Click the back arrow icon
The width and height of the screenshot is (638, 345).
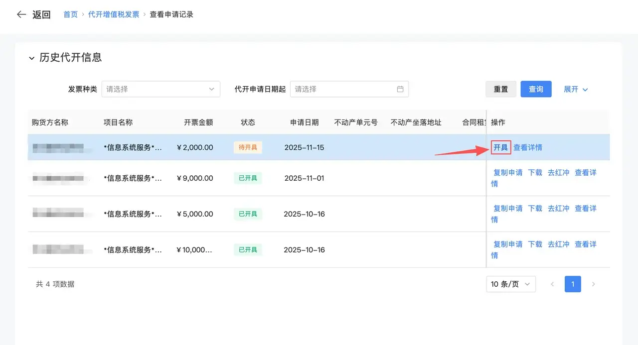pos(21,14)
